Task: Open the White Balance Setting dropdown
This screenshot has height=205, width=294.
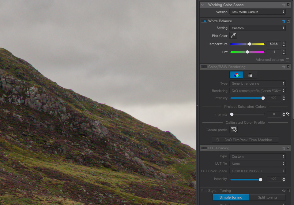Action: click(x=257, y=28)
